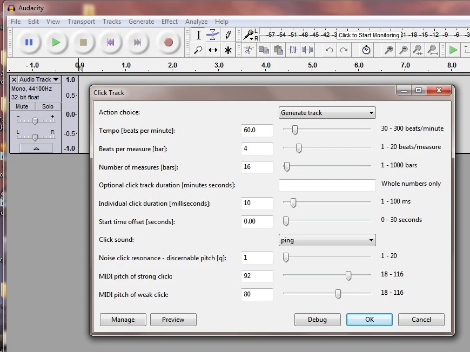Toggle Solo on the Audio Track
The height and width of the screenshot is (352, 470).
click(48, 107)
